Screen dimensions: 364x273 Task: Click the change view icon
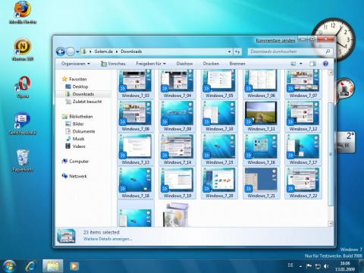point(293,64)
